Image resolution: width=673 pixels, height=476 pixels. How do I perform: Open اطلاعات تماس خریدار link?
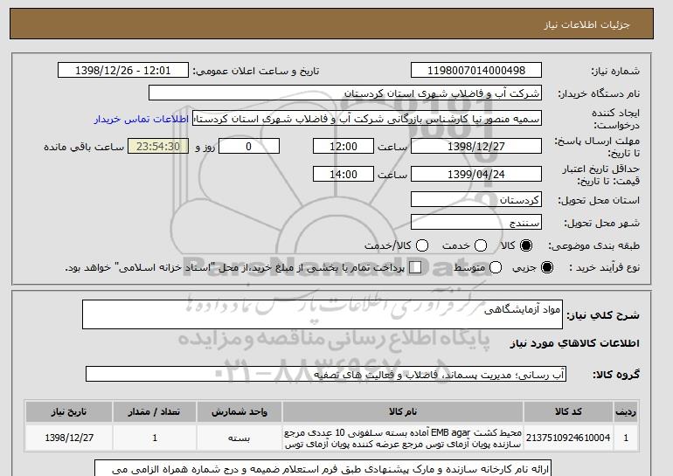point(142,119)
